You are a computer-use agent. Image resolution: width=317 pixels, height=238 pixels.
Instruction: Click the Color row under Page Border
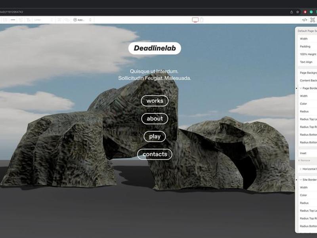click(x=307, y=104)
